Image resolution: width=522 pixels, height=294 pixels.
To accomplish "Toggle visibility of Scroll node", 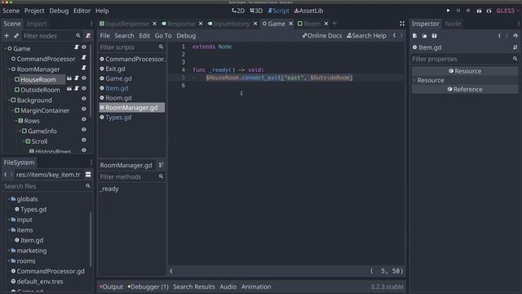I will pyautogui.click(x=84, y=140).
